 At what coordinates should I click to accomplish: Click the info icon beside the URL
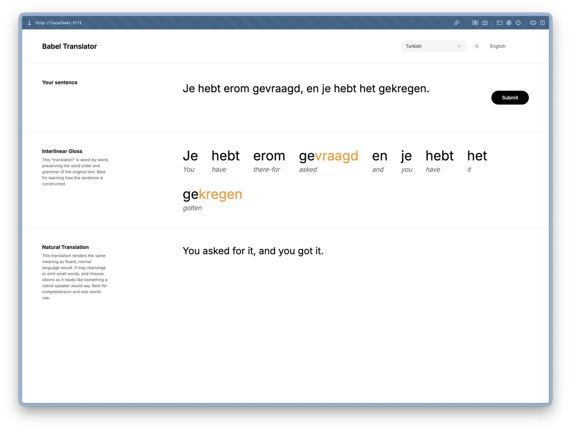point(29,23)
